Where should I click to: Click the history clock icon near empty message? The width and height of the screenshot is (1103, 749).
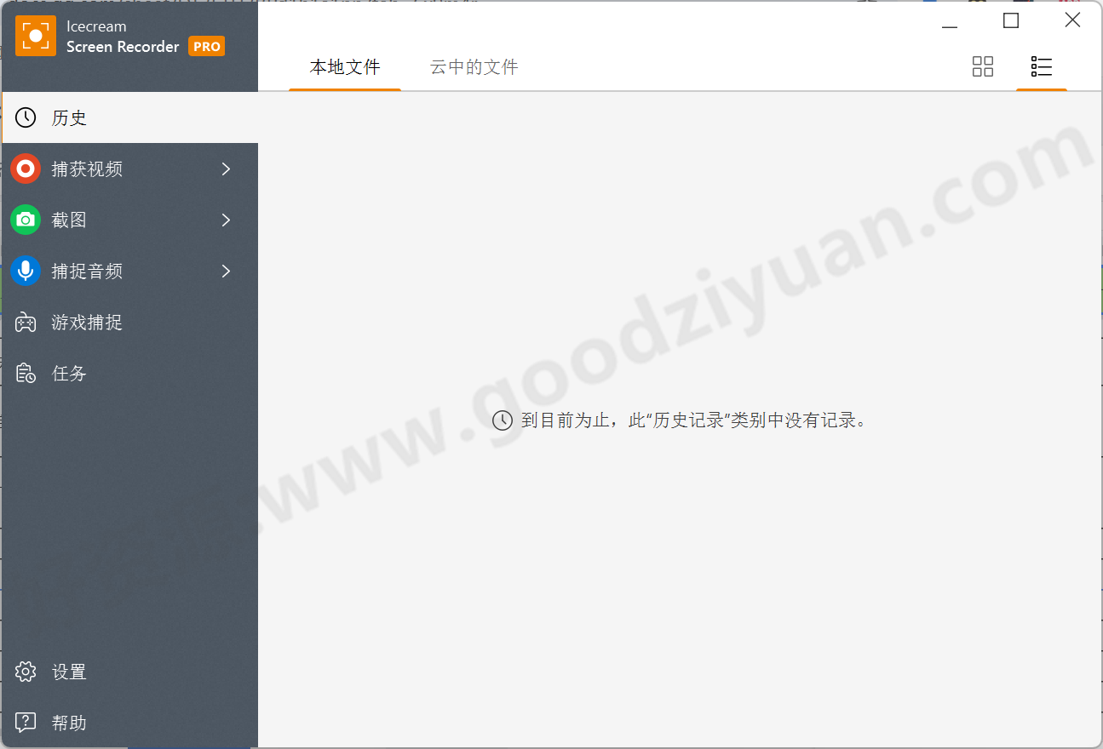click(x=501, y=420)
